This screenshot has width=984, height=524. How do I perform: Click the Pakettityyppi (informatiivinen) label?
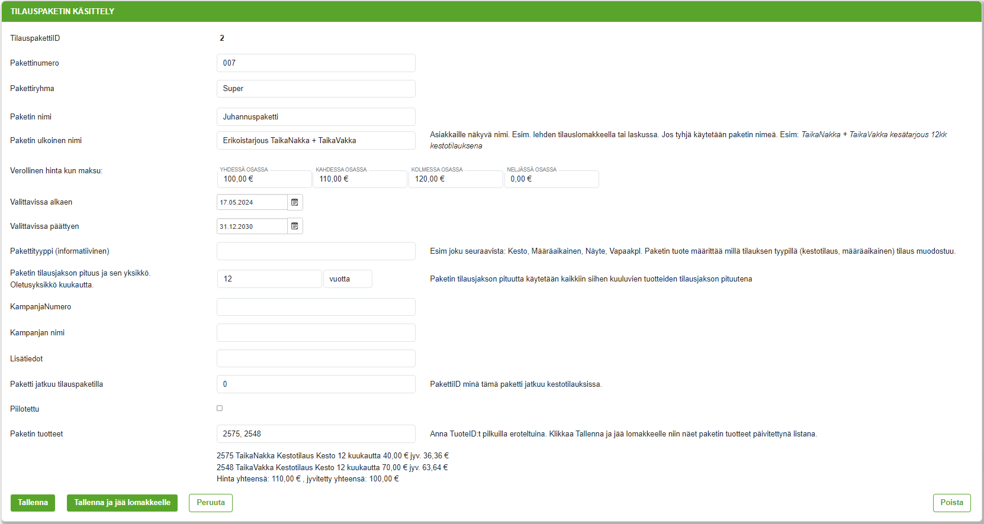click(60, 251)
